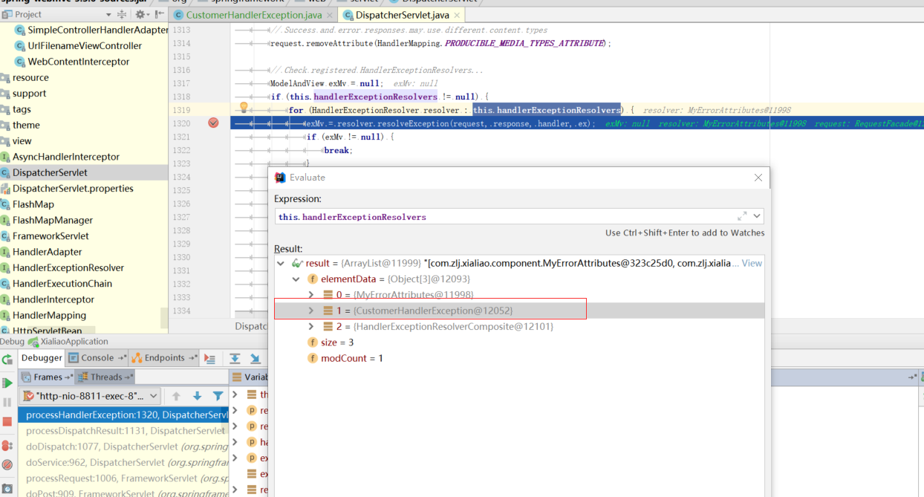Image resolution: width=924 pixels, height=497 pixels.
Task: Open View Breakpoints icon
Action: (7, 445)
